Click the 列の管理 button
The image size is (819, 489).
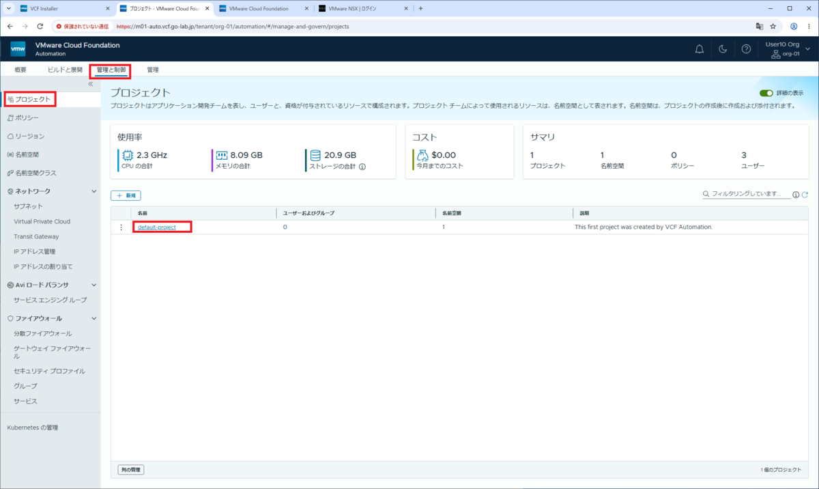pyautogui.click(x=130, y=470)
